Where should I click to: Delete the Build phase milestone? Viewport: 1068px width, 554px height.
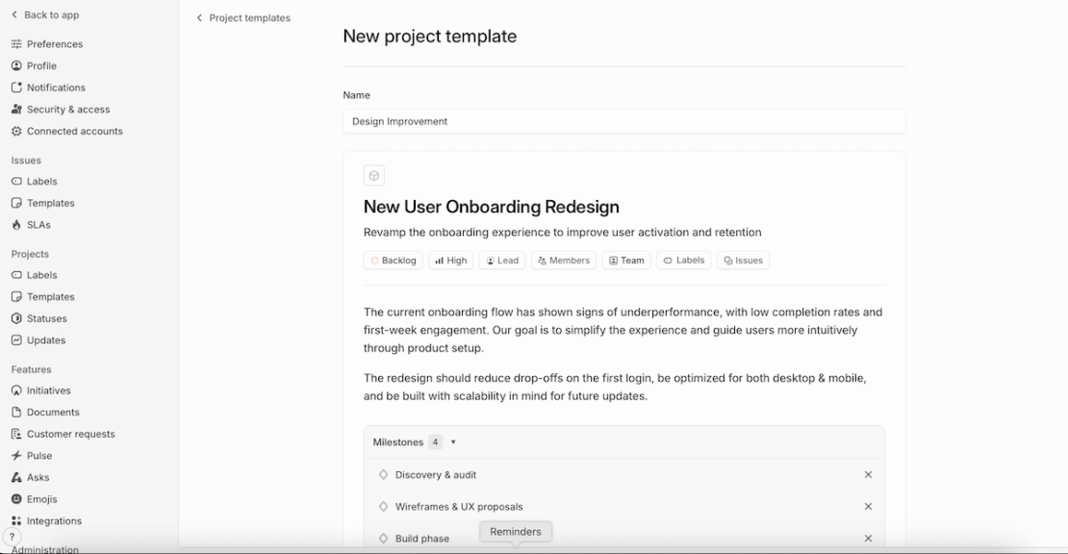[868, 539]
